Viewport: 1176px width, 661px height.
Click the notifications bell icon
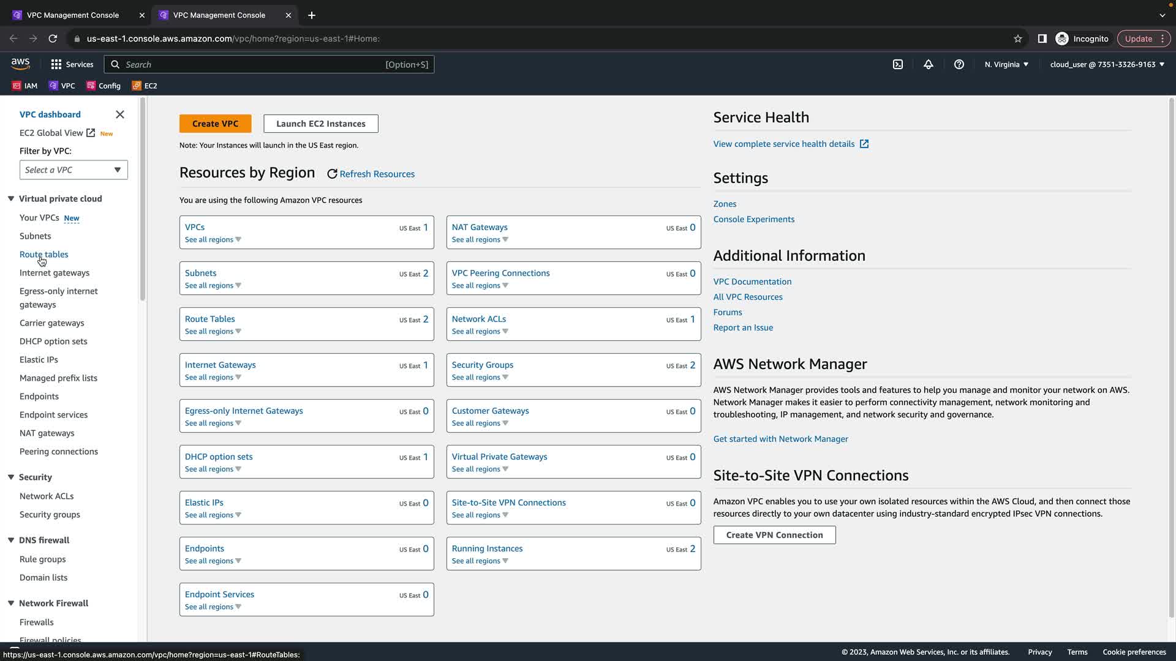click(x=929, y=64)
